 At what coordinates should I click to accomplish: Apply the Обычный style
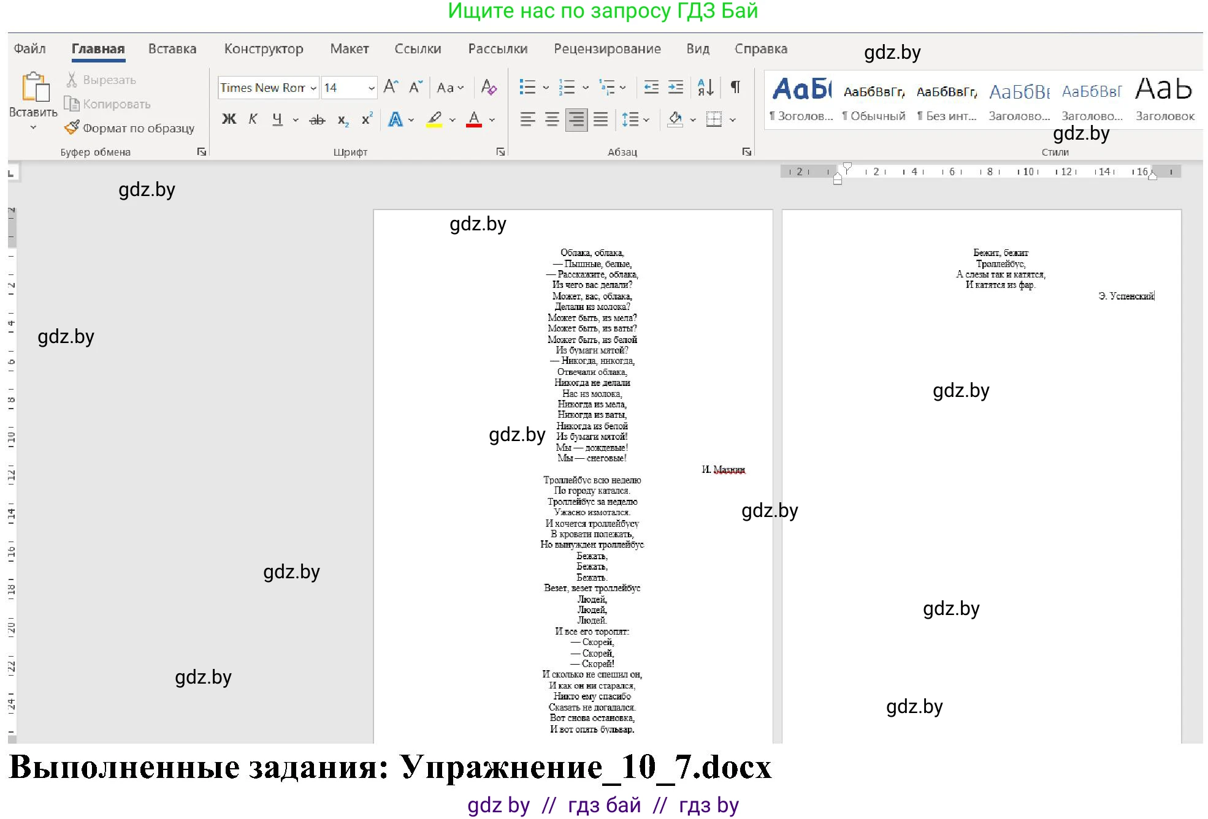875,98
